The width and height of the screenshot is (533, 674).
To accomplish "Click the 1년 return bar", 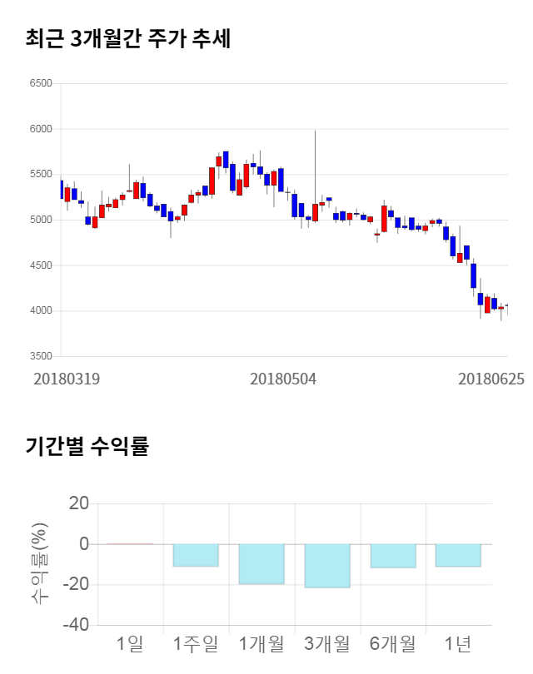I will [x=458, y=555].
